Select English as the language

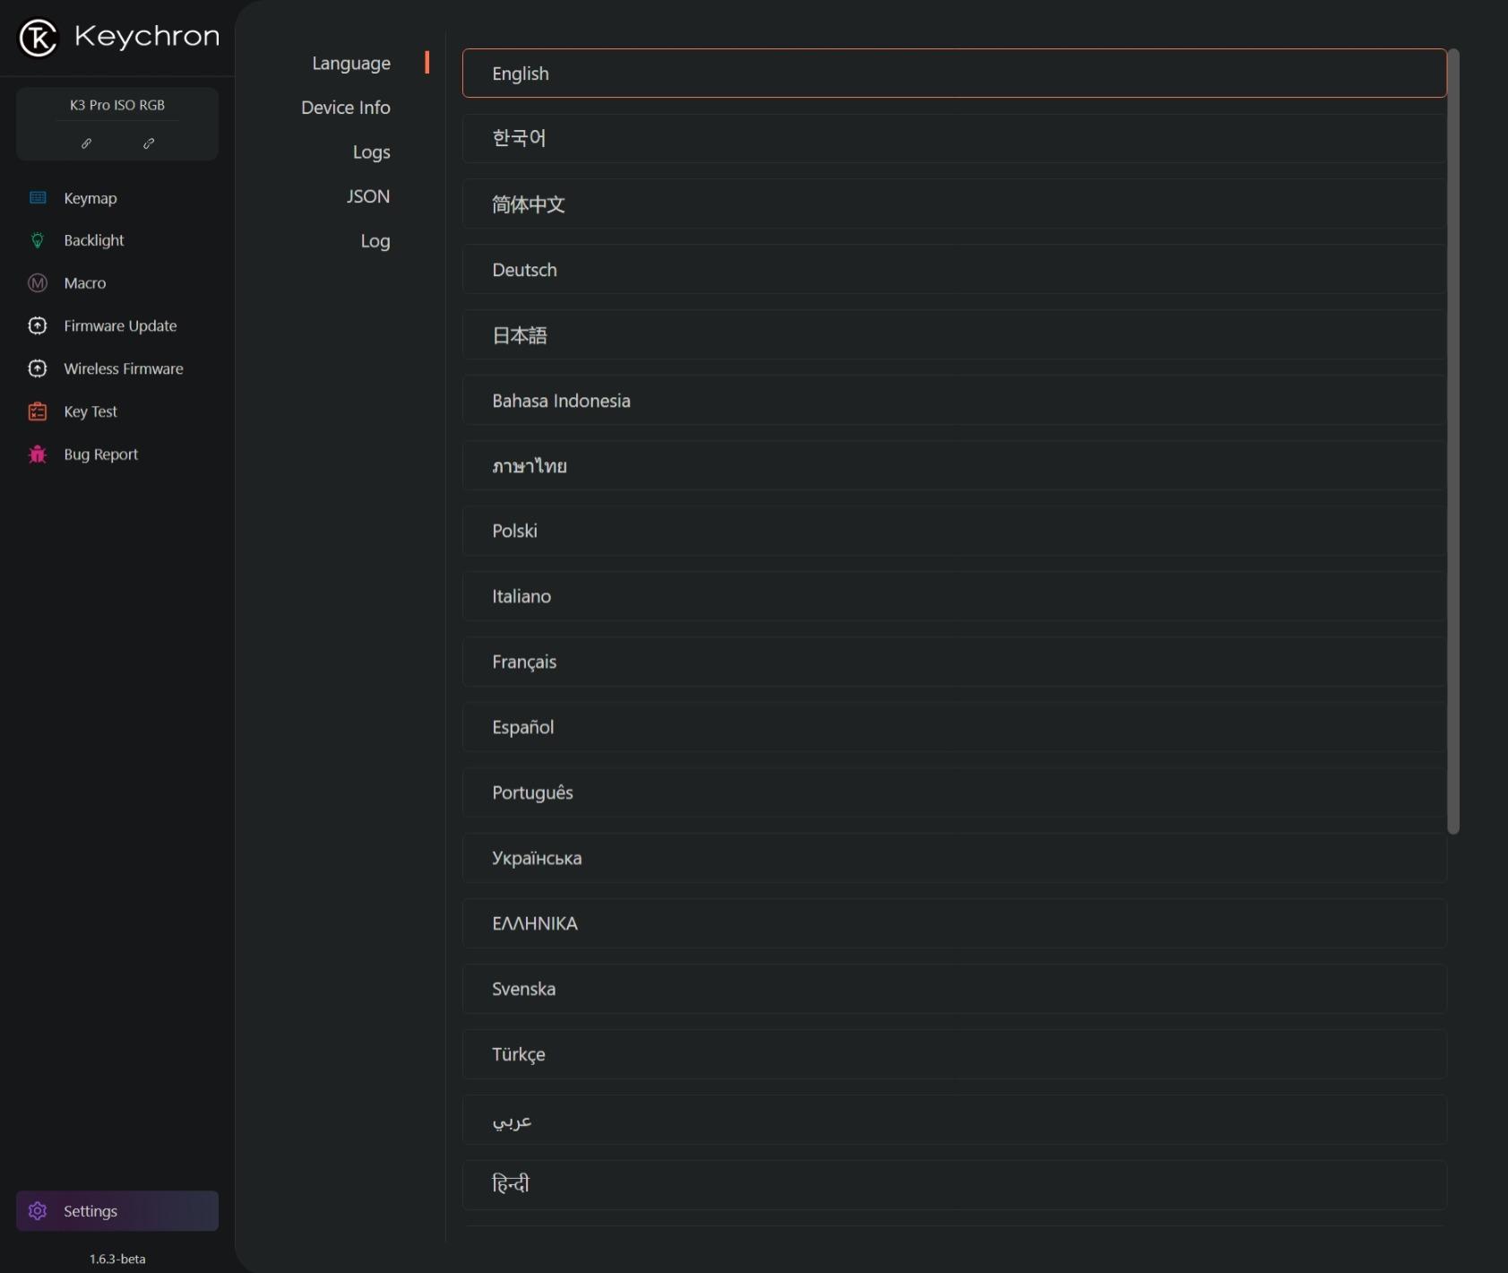[x=953, y=74]
